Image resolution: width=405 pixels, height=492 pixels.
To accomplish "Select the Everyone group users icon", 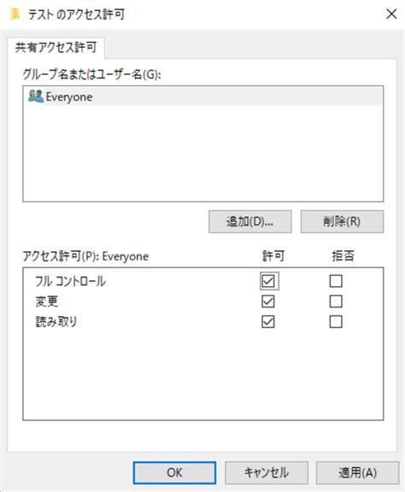I will point(36,96).
